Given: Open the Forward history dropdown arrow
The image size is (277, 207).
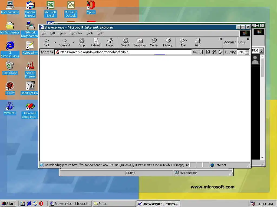Looking at the screenshot, I should pos(73,42).
